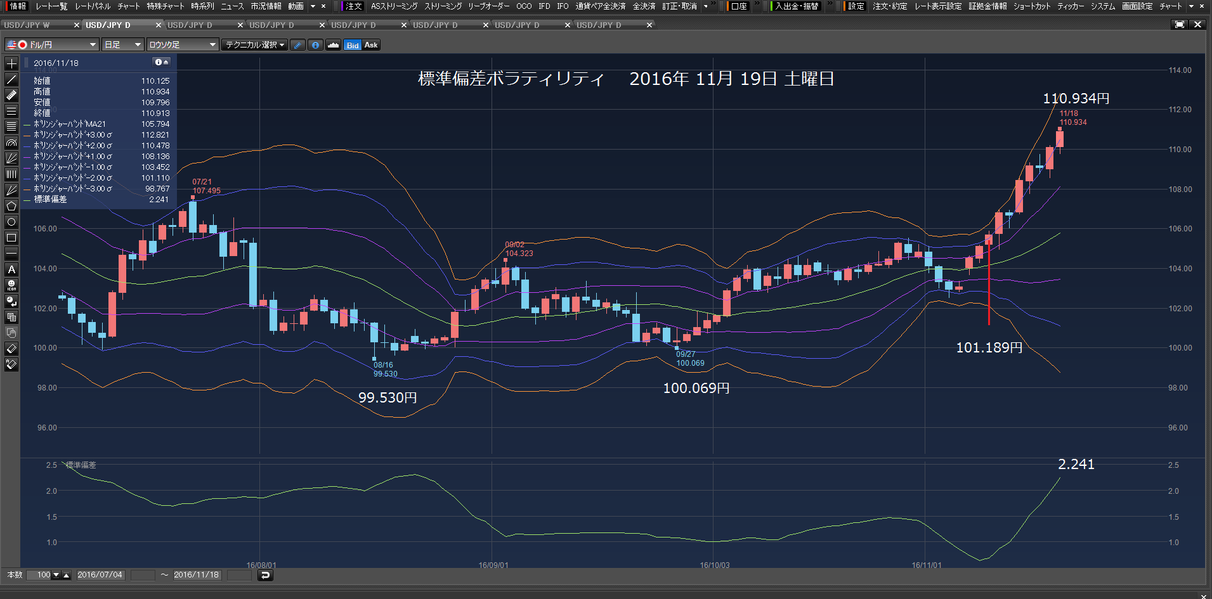
Task: Collapse the price info panel
Action: [162, 62]
